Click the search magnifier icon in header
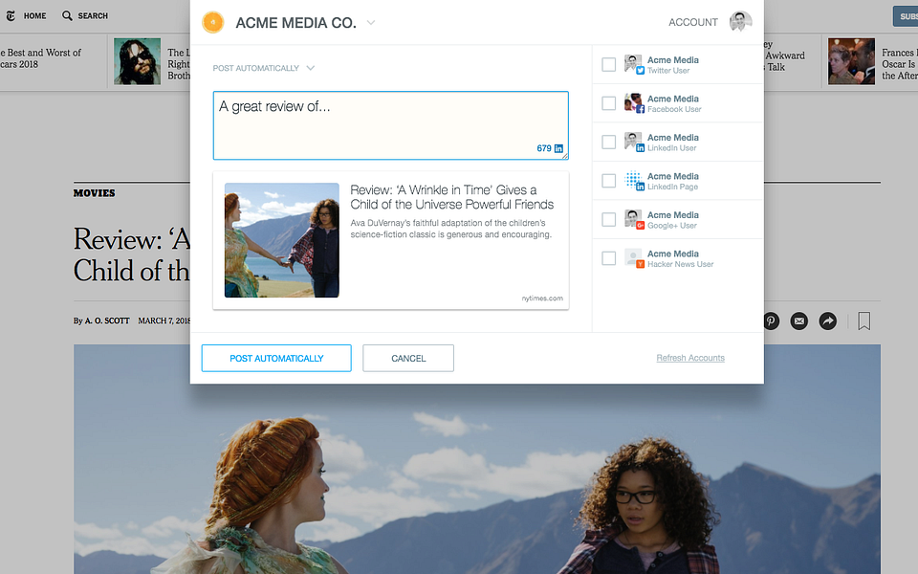The height and width of the screenshot is (574, 918). click(x=67, y=16)
